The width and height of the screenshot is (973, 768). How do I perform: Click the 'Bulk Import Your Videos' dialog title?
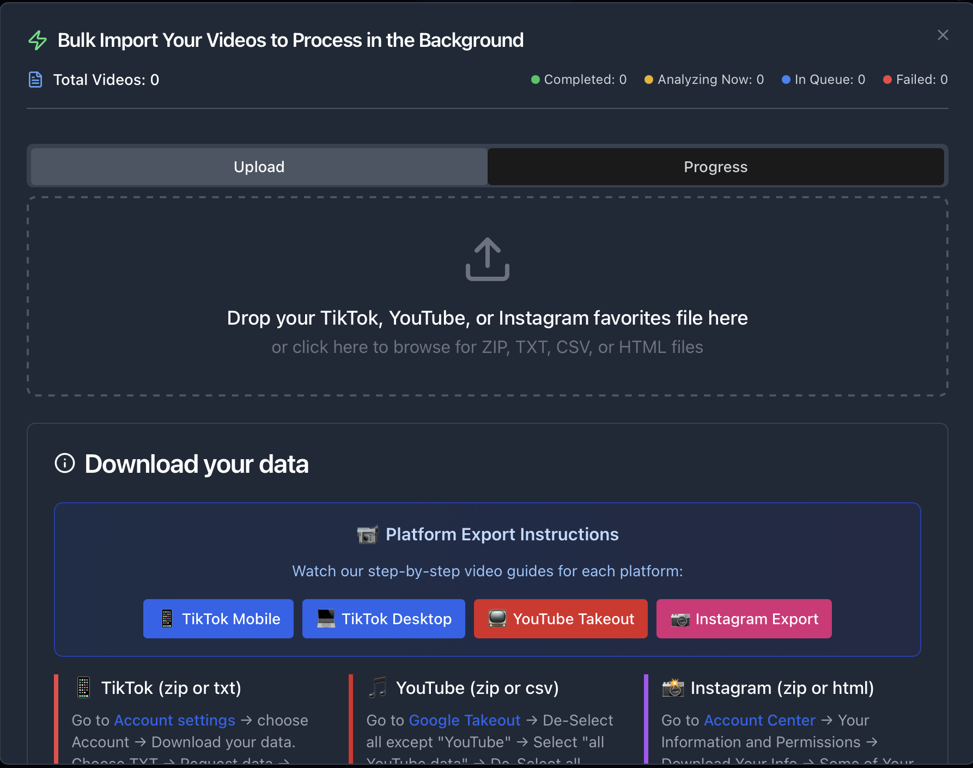tap(291, 40)
